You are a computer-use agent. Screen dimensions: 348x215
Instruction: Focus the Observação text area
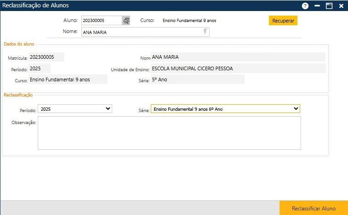[169, 133]
